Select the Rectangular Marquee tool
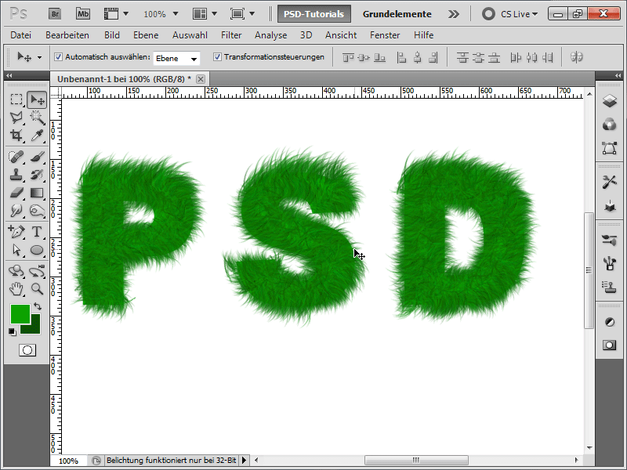 (16, 99)
